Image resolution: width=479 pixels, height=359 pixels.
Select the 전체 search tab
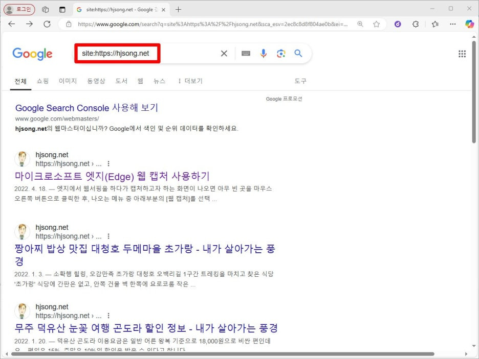(x=20, y=81)
